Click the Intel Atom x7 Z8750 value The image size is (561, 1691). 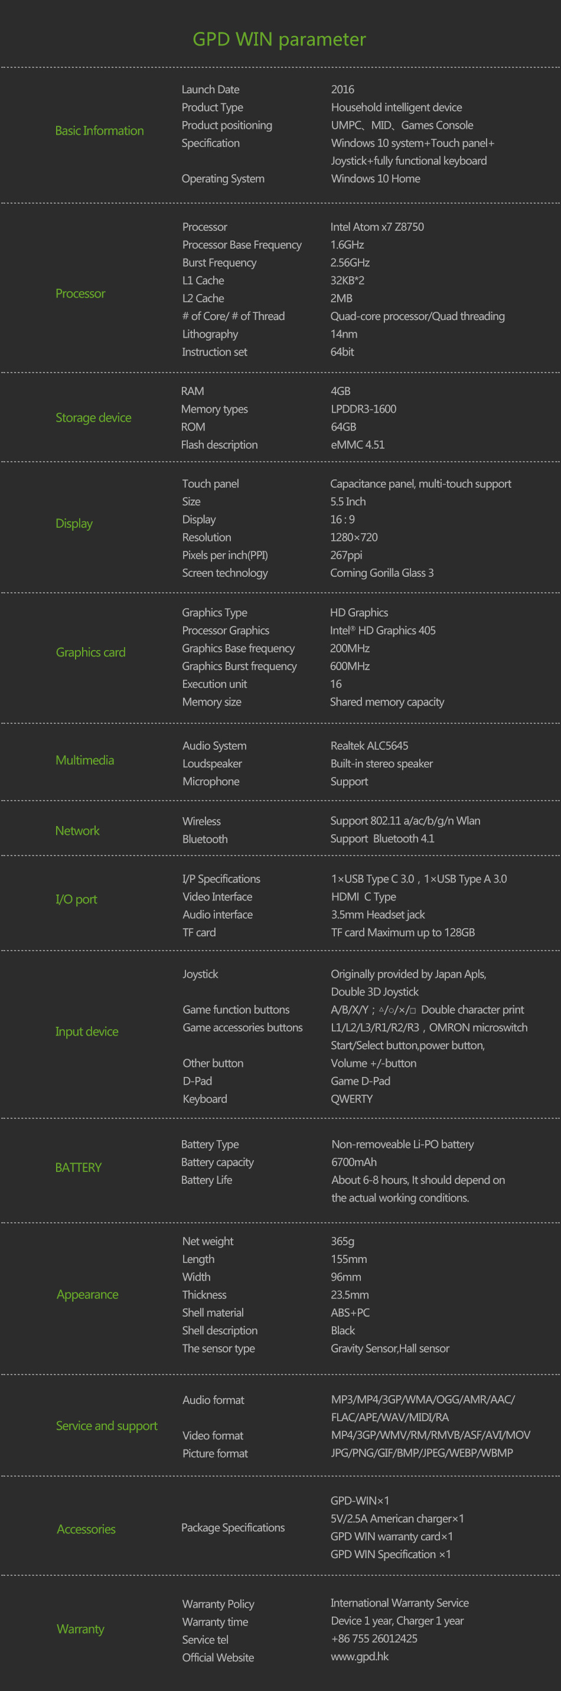(x=377, y=227)
